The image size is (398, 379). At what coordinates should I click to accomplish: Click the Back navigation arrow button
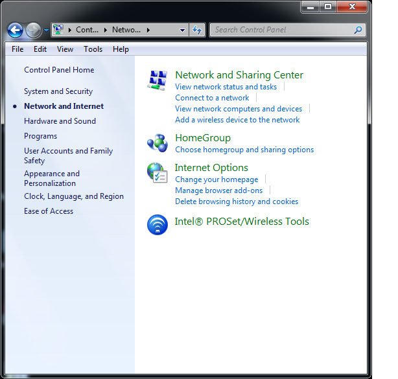click(x=16, y=30)
